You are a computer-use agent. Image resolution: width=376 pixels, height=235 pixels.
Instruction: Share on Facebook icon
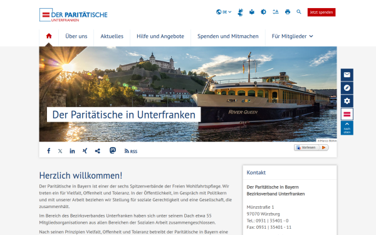click(x=49, y=151)
